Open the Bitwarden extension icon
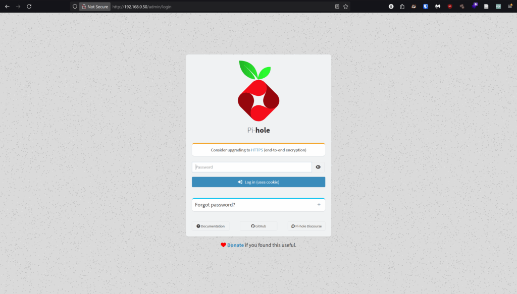Viewport: 517px width, 294px height. (x=426, y=7)
